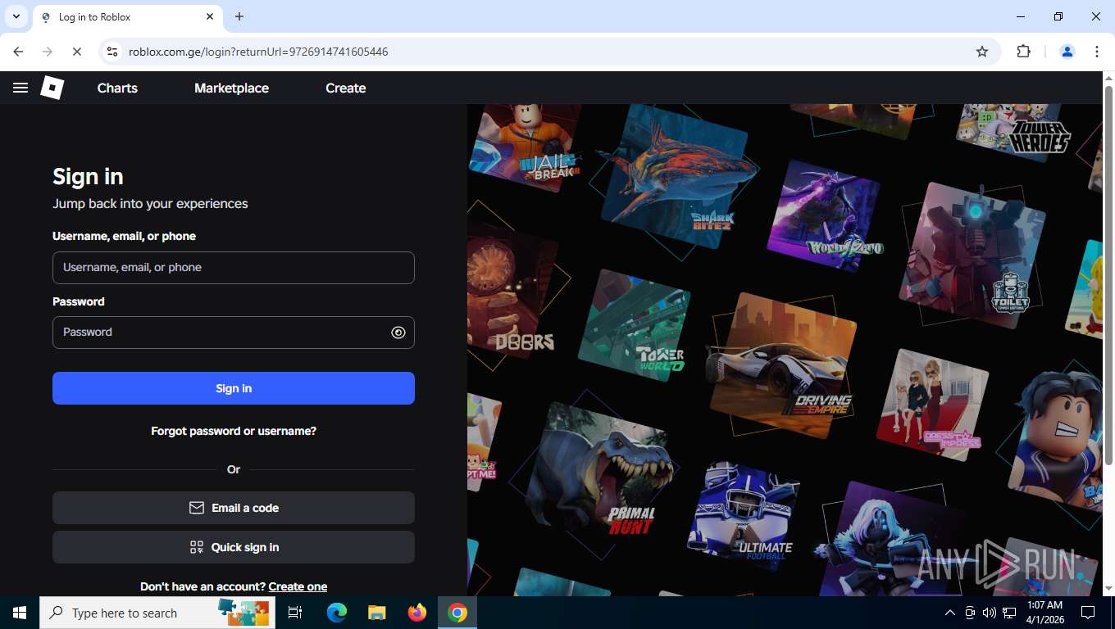Click the blue Sign in button
This screenshot has height=629, width=1115.
pos(234,388)
